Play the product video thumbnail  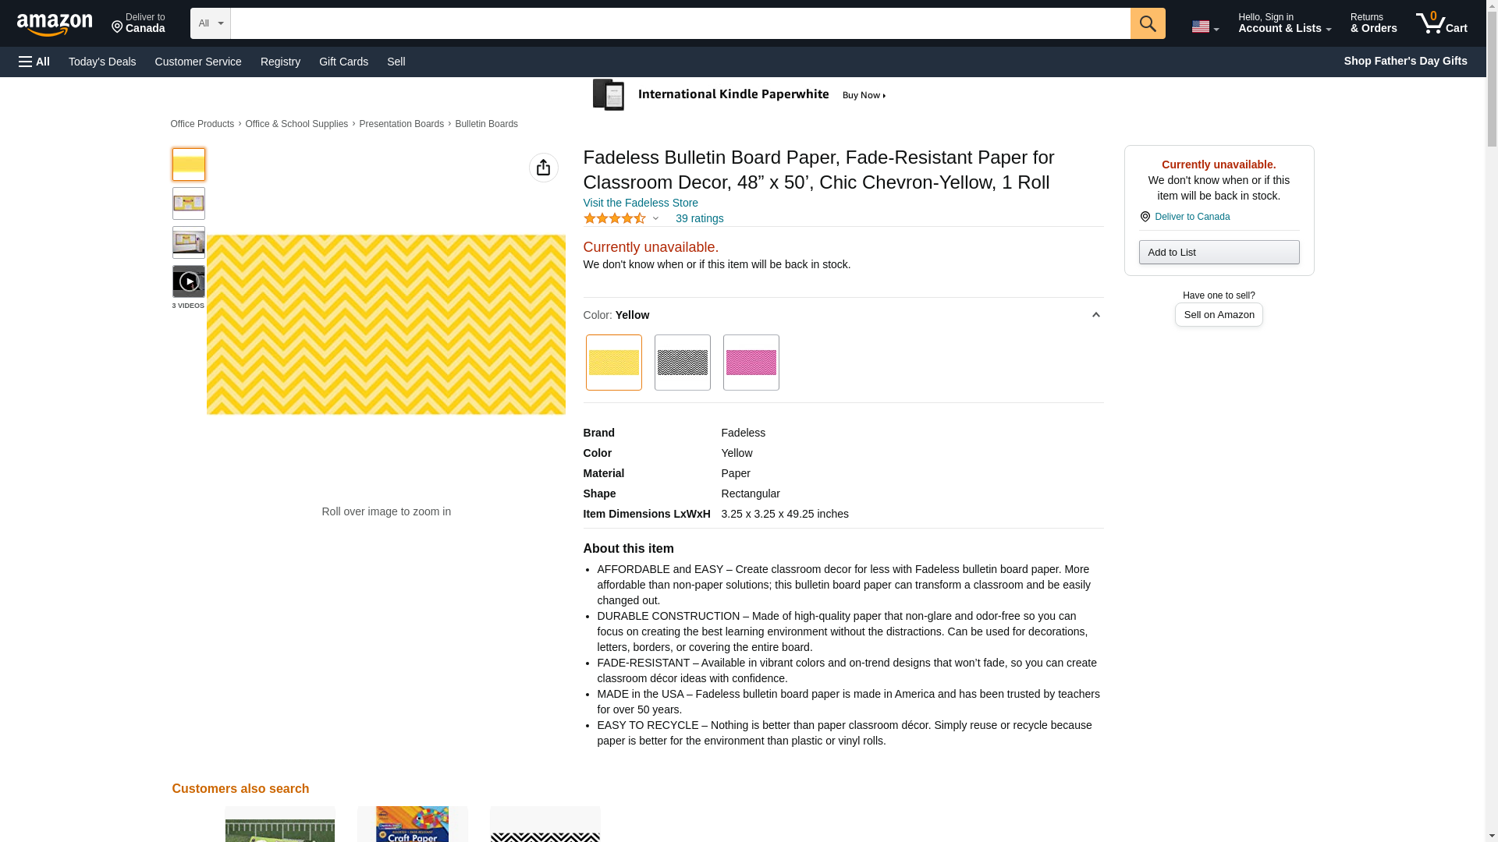pyautogui.click(x=188, y=281)
